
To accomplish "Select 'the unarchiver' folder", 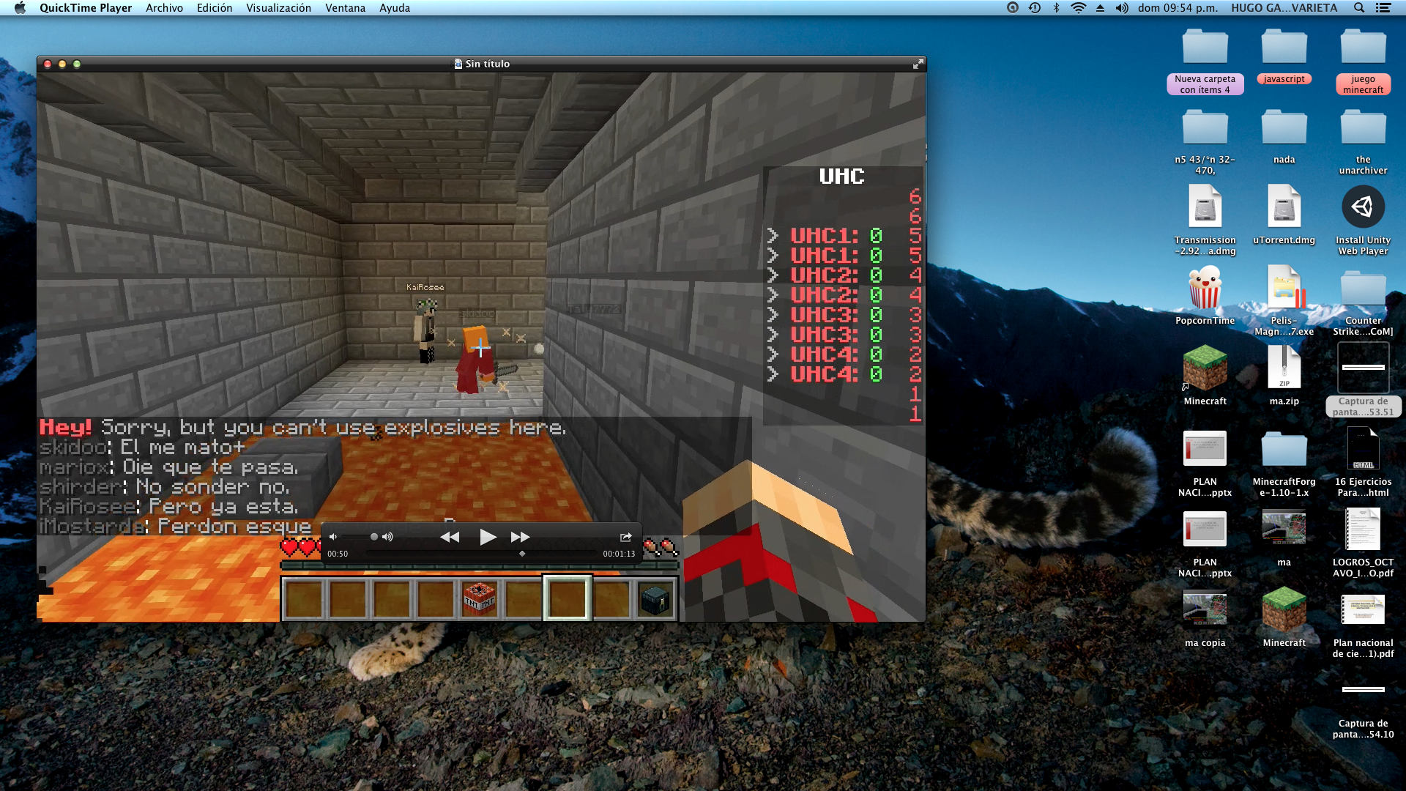I will 1363,142.
